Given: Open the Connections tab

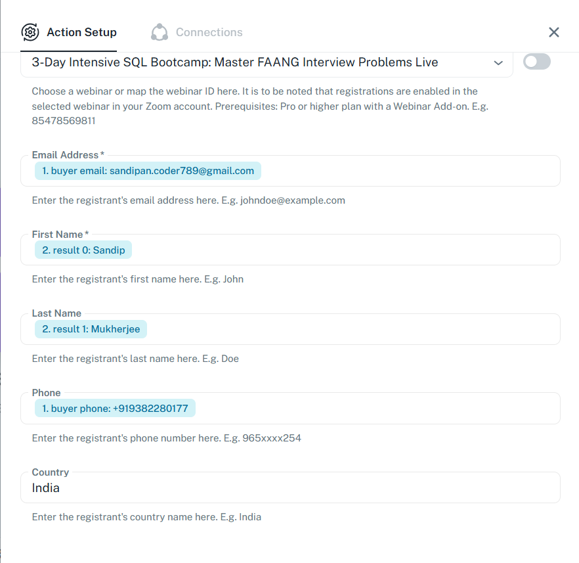Looking at the screenshot, I should pyautogui.click(x=209, y=32).
